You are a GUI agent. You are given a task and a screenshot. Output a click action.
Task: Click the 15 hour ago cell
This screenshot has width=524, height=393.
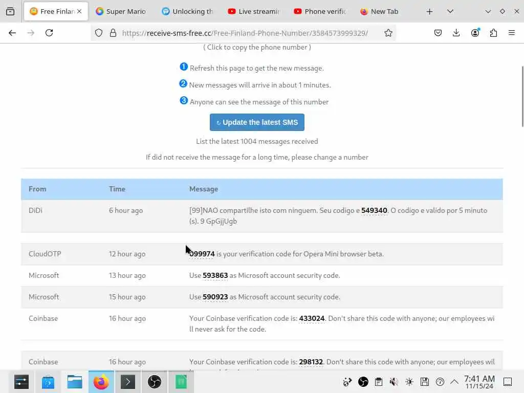coord(127,297)
